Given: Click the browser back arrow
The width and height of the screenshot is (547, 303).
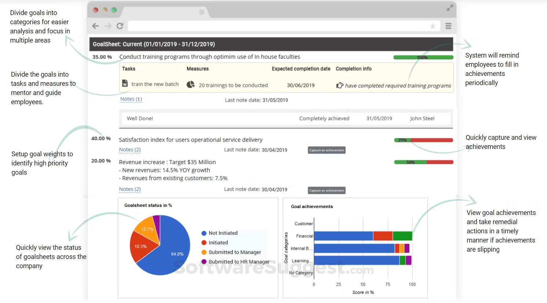Looking at the screenshot, I should [95, 26].
